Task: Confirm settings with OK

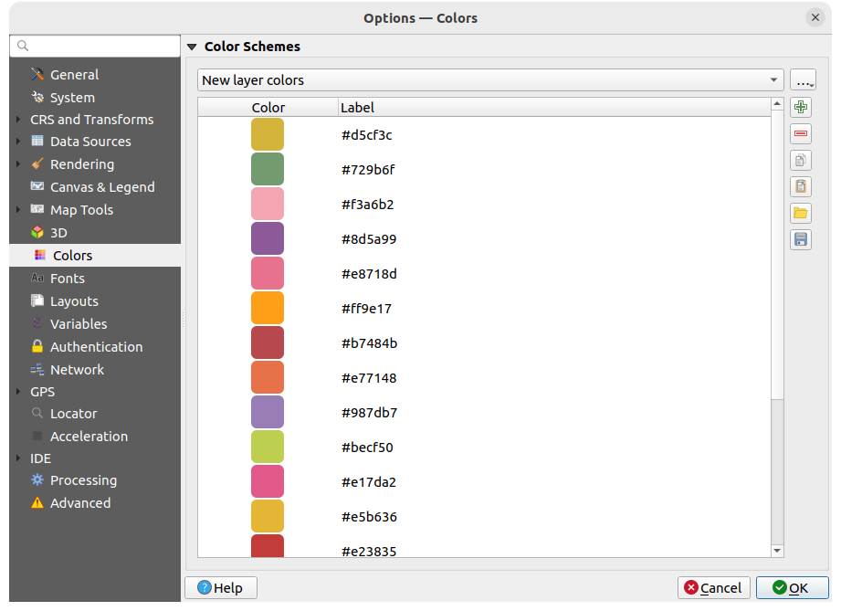Action: pos(792,587)
